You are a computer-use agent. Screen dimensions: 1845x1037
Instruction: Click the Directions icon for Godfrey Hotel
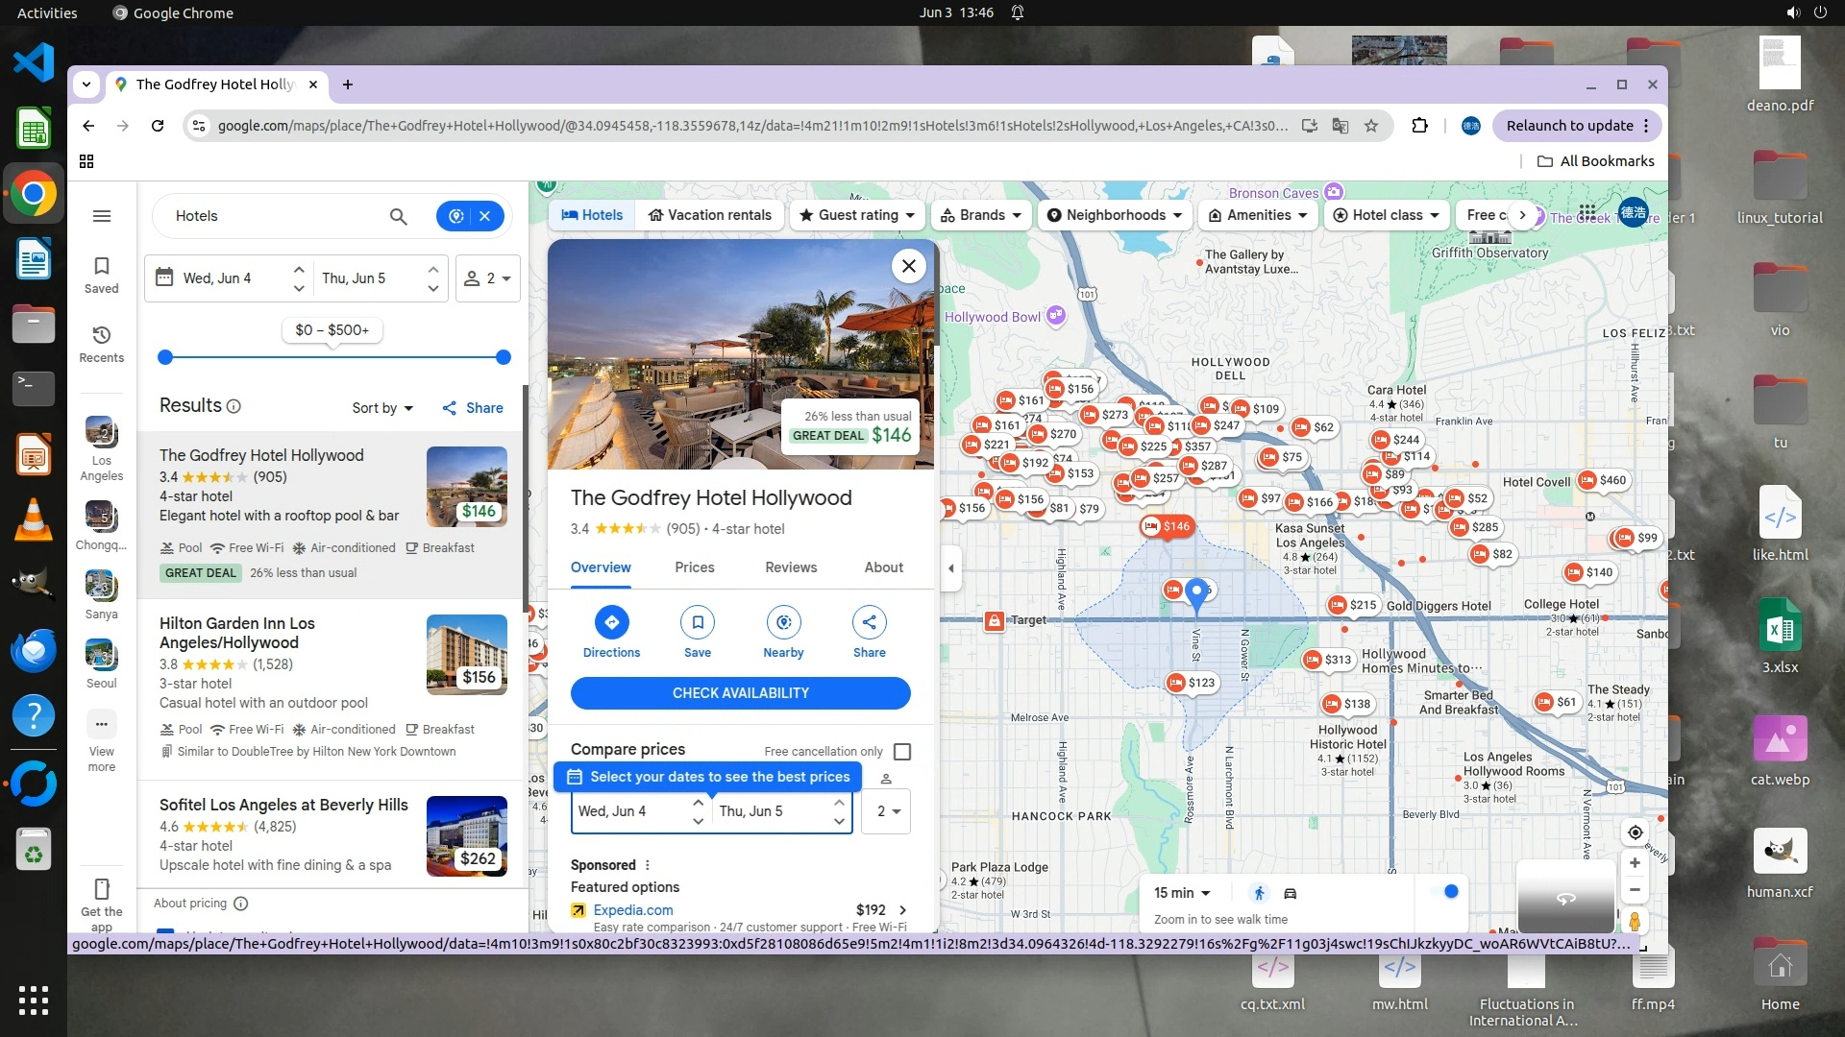[x=611, y=622]
